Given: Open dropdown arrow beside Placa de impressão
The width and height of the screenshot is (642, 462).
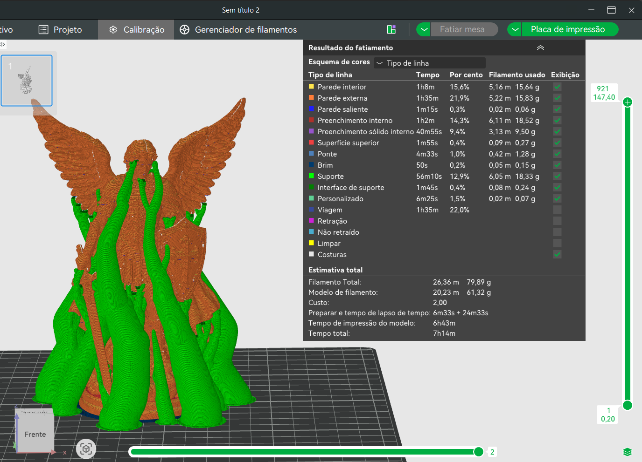Looking at the screenshot, I should pyautogui.click(x=515, y=29).
